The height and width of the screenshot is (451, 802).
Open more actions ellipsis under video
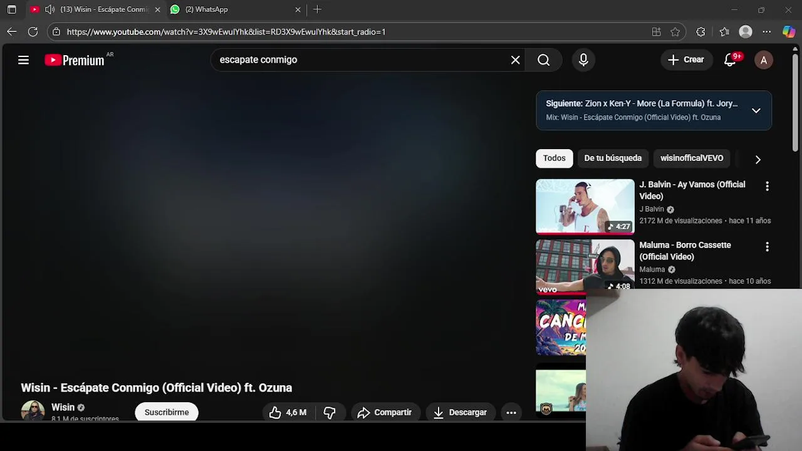coord(511,412)
